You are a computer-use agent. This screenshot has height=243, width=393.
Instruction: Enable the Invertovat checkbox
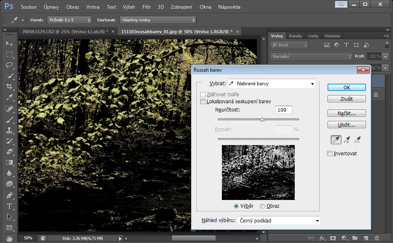coord(330,154)
